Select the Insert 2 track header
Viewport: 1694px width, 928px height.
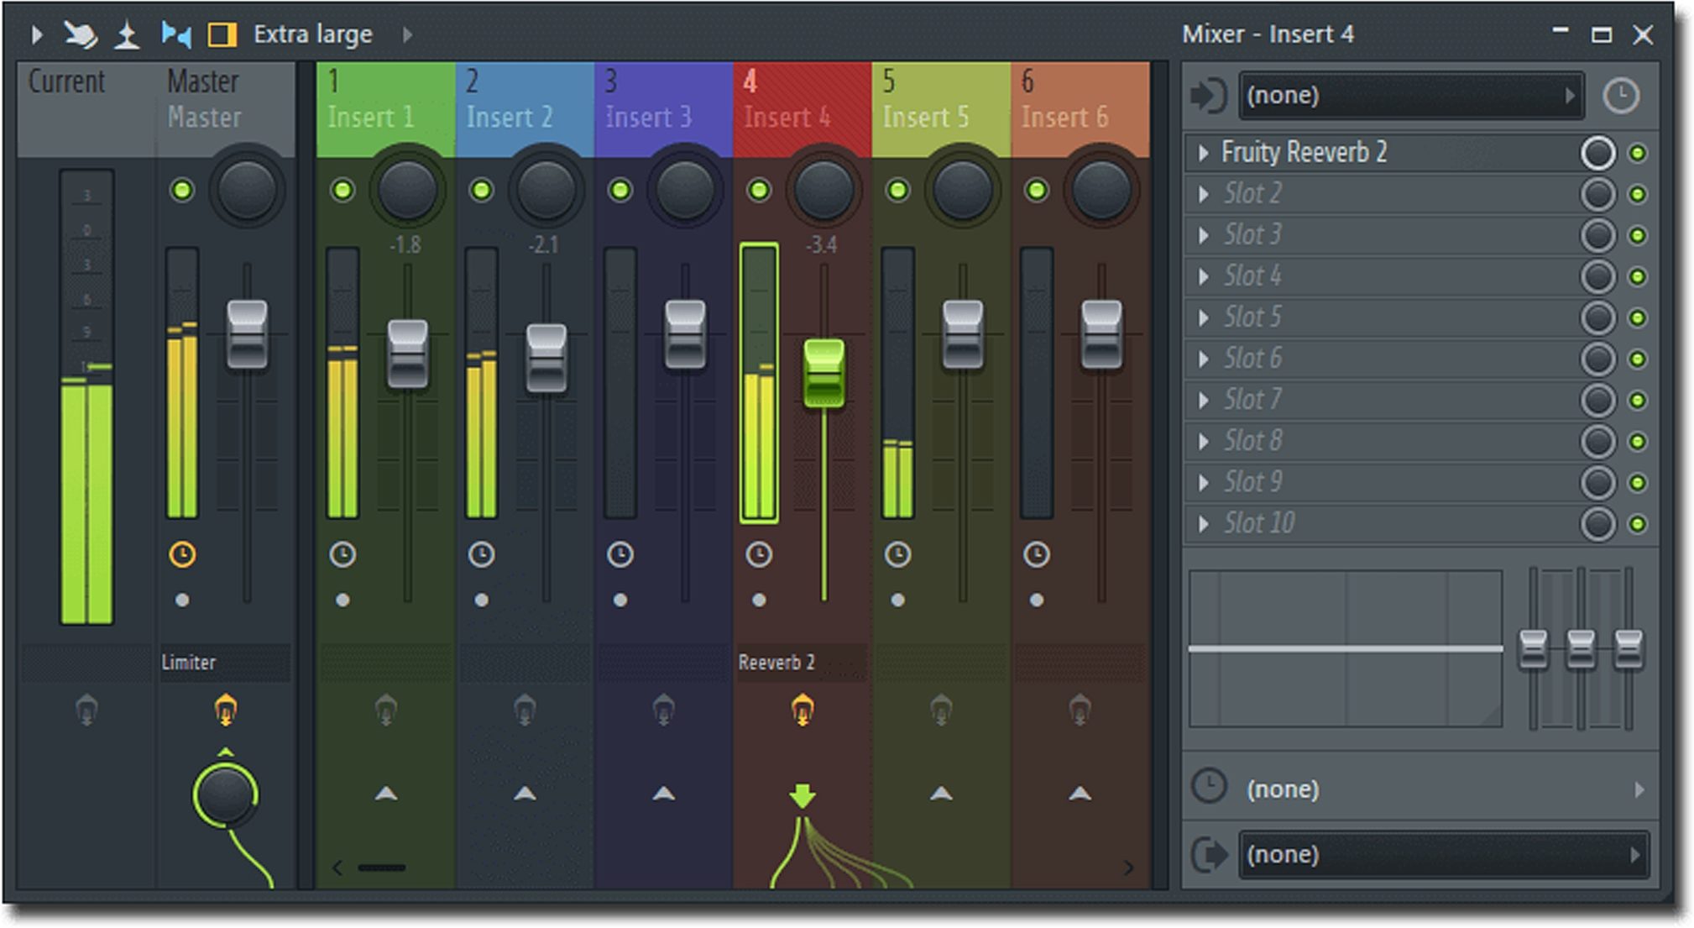coord(525,108)
